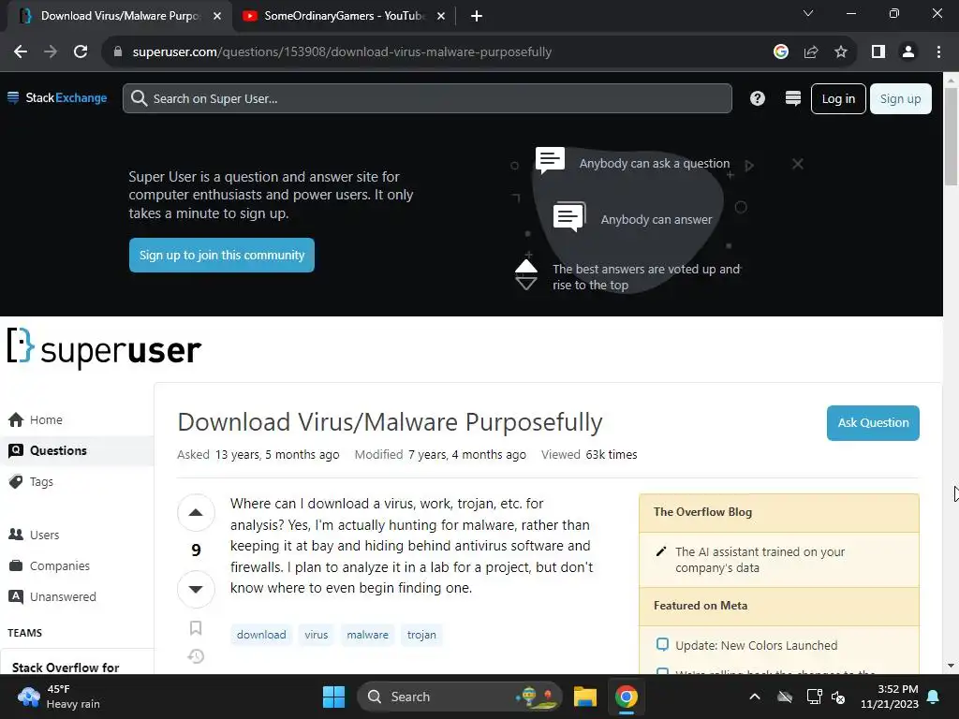
Task: Go to superuser logo home
Action: coord(104,348)
